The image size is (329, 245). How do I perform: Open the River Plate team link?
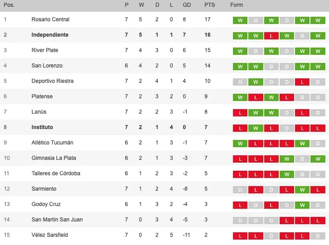(x=45, y=50)
